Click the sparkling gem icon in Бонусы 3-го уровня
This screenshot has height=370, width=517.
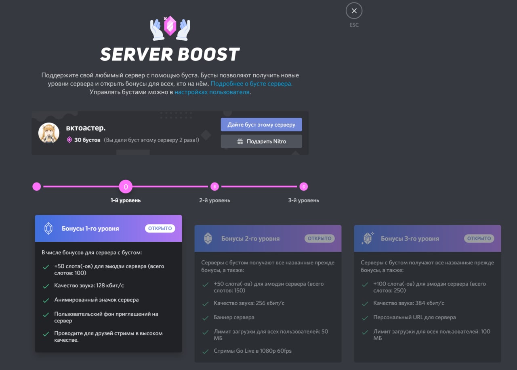point(368,239)
